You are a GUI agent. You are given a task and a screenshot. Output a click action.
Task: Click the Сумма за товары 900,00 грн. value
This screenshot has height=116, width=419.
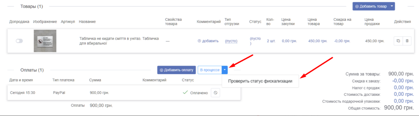401,74
